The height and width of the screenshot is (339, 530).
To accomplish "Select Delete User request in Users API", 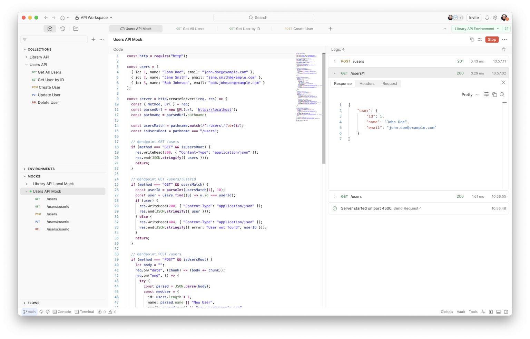I will coord(48,103).
